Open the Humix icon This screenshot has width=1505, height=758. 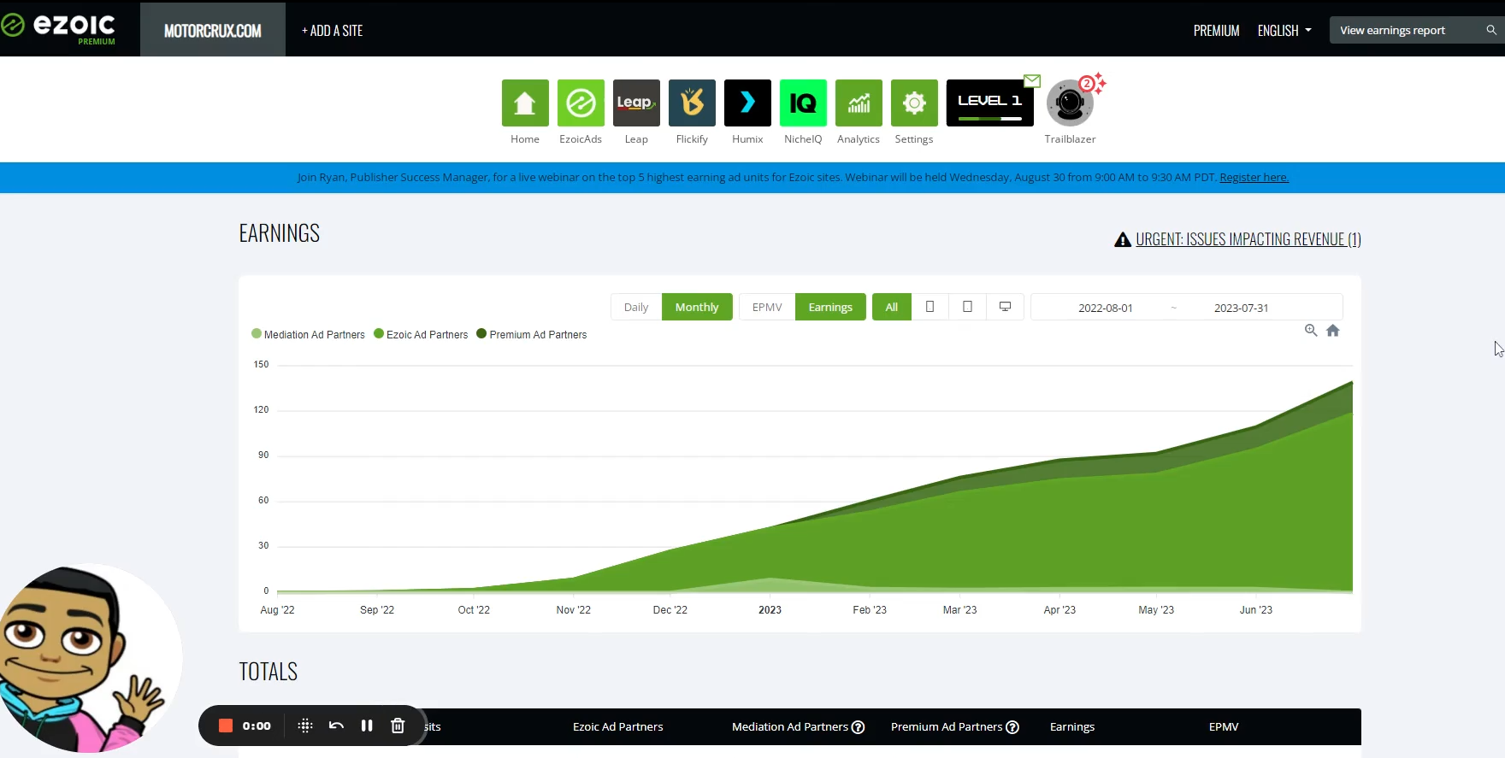point(747,103)
